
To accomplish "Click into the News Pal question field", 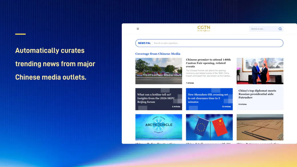I will click(x=217, y=43).
